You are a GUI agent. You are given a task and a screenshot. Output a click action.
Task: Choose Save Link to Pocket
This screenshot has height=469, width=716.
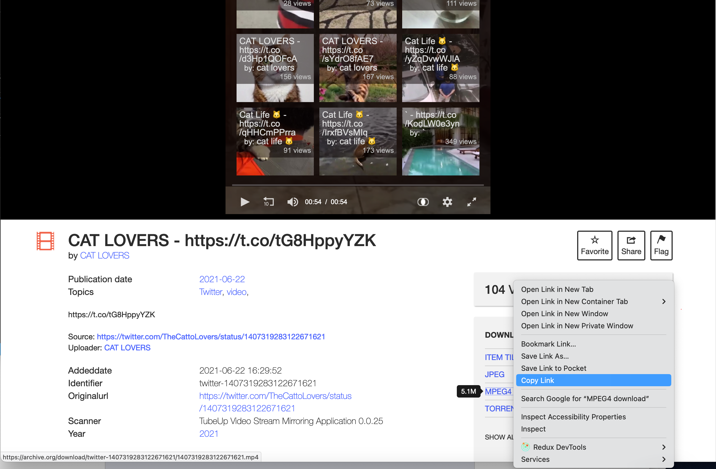click(593, 368)
